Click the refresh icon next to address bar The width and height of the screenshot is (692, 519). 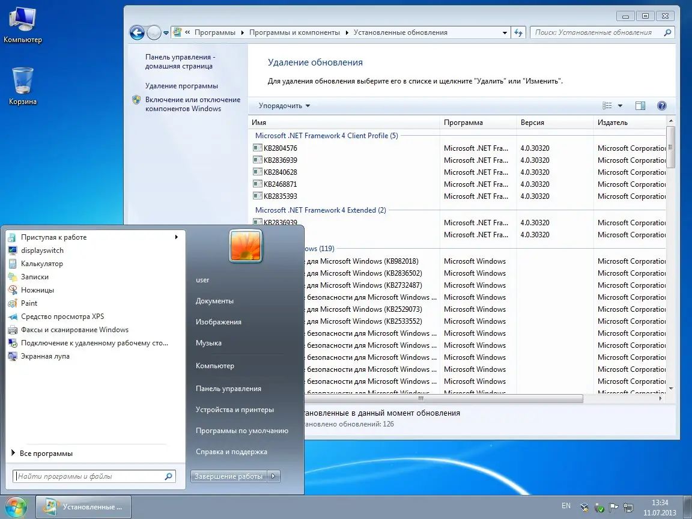(518, 32)
